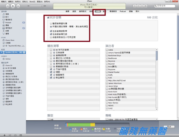The width and height of the screenshot is (179, 137).
Task: Click the plus add-playlist icon at bottom left
Action: 4,135
